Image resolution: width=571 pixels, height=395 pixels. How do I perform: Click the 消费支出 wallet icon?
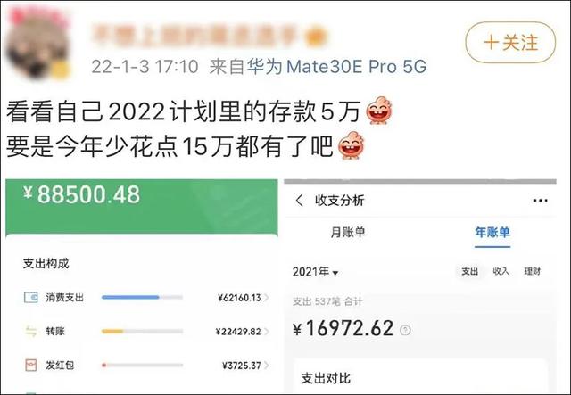click(x=30, y=298)
